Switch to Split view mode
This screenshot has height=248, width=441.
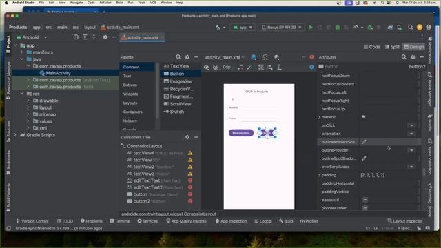[x=392, y=47]
